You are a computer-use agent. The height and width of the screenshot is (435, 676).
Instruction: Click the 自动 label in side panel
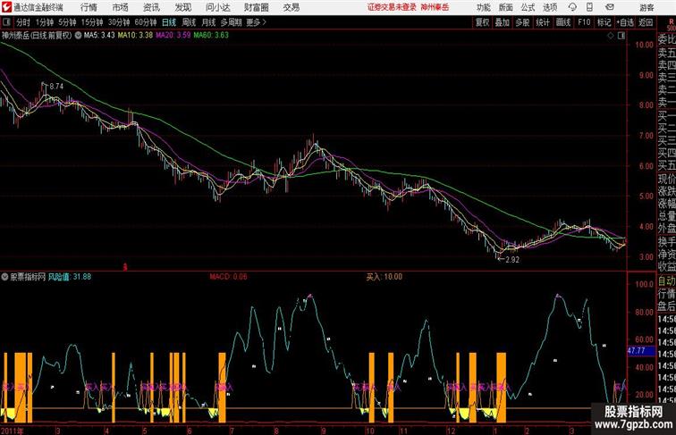tap(666, 281)
